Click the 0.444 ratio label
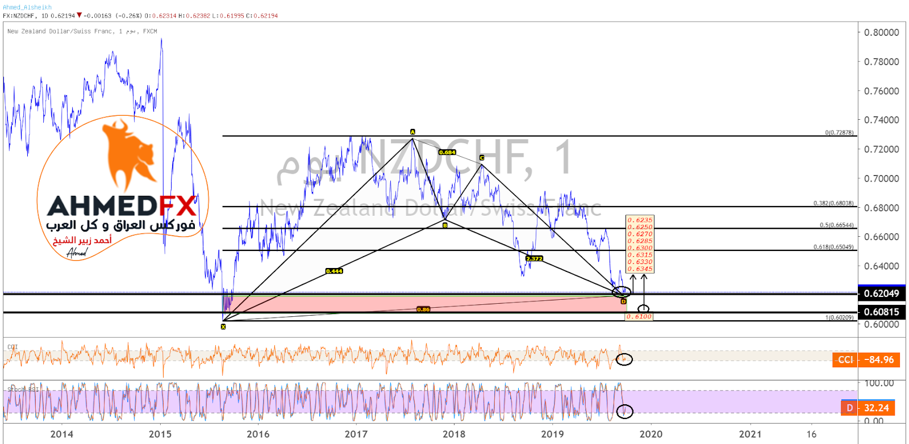This screenshot has width=909, height=444. click(334, 271)
